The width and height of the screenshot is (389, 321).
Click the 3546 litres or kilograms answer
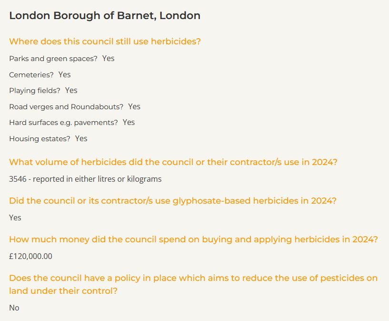click(85, 179)
